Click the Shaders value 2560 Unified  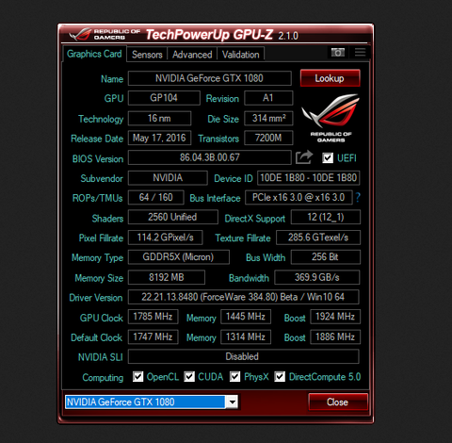[172, 217]
